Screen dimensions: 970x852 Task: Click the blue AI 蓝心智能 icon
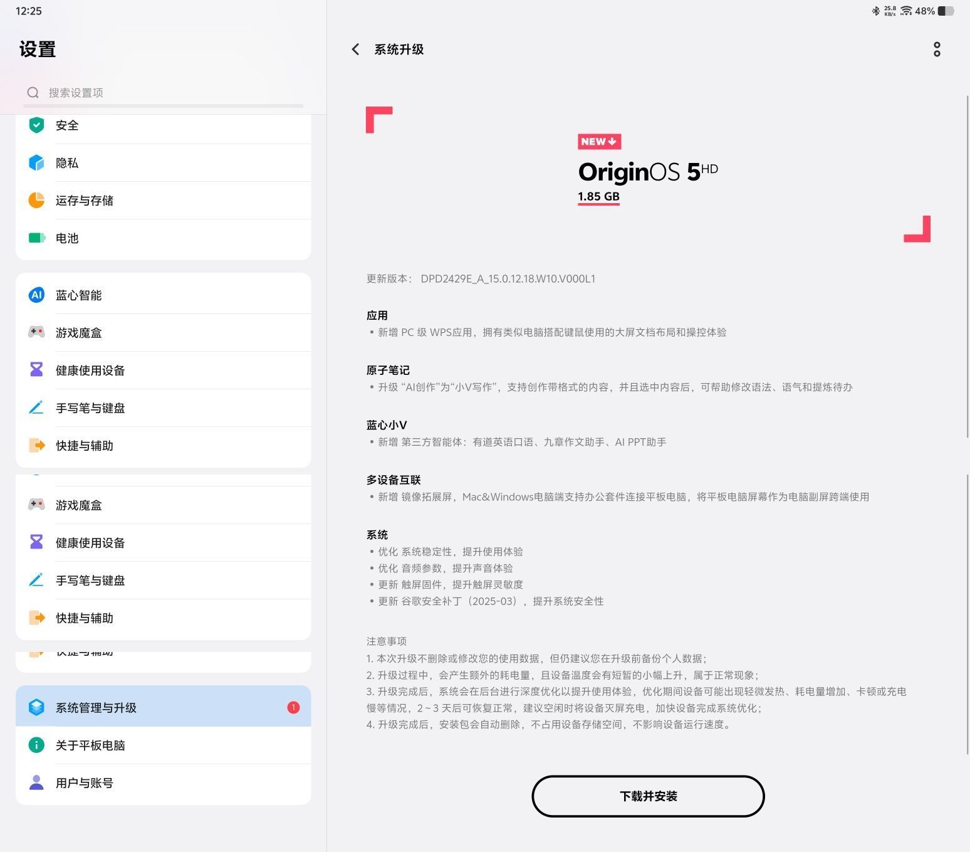coord(36,295)
